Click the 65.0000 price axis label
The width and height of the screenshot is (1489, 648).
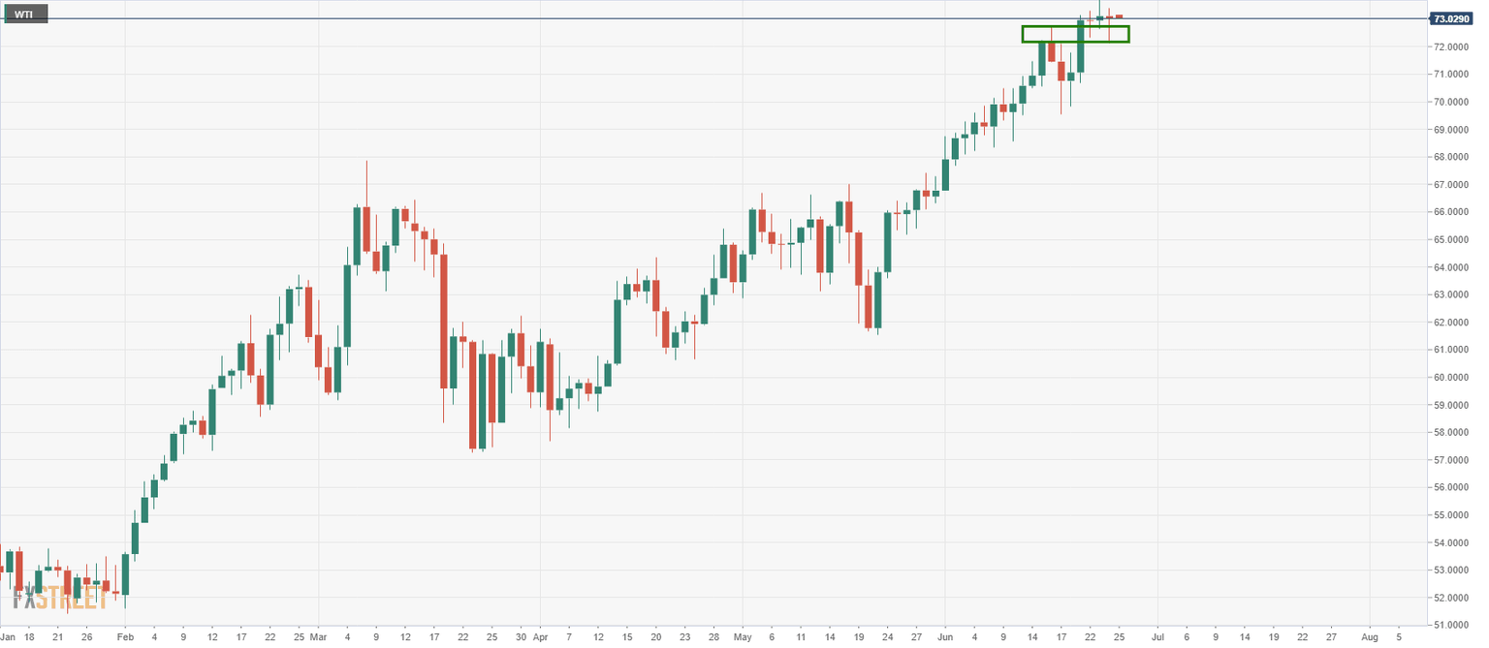pyautogui.click(x=1452, y=239)
